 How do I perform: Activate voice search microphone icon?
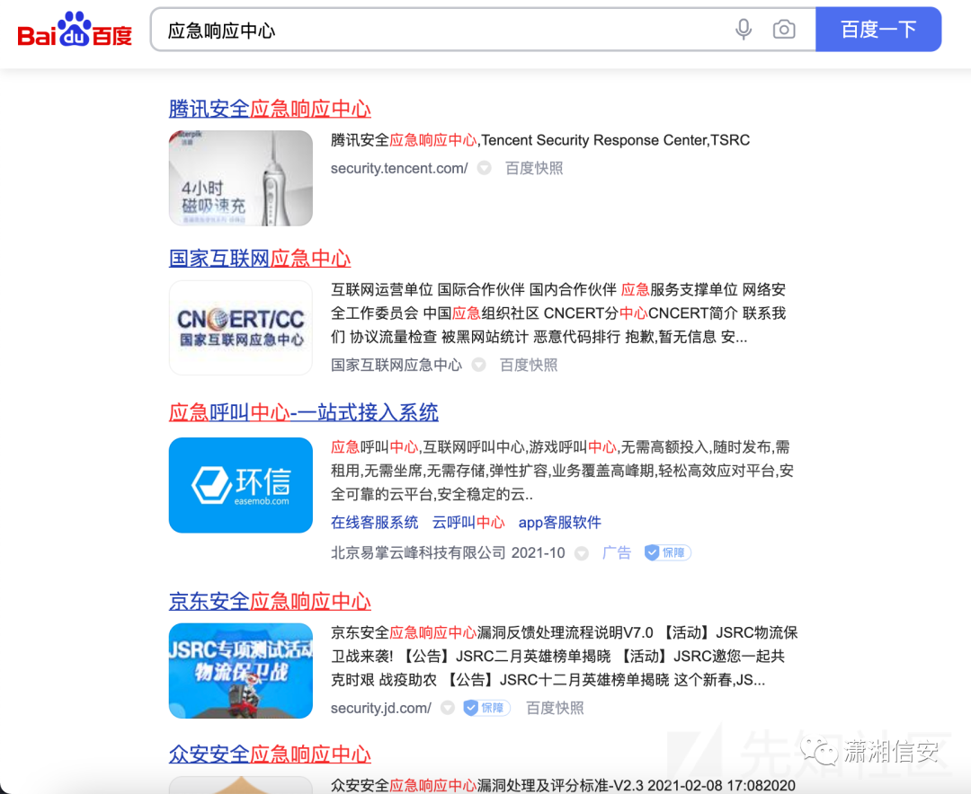click(744, 29)
